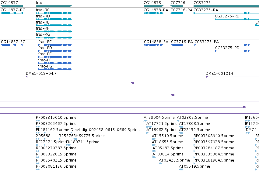Click the RP003540215.5prime EST arrow

(38, 164)
